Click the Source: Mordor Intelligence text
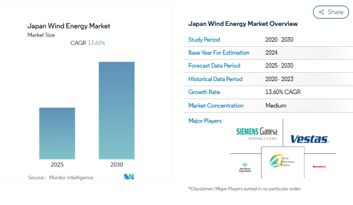The image size is (353, 205). click(x=60, y=177)
